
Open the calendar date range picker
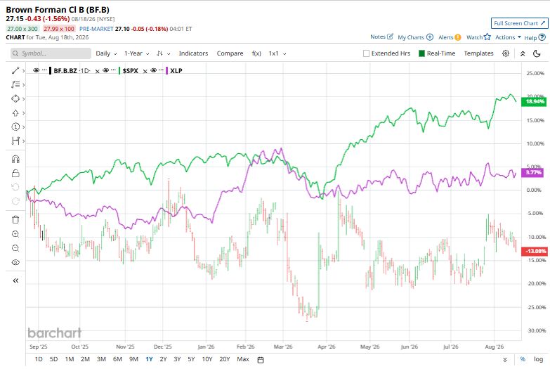click(x=261, y=360)
